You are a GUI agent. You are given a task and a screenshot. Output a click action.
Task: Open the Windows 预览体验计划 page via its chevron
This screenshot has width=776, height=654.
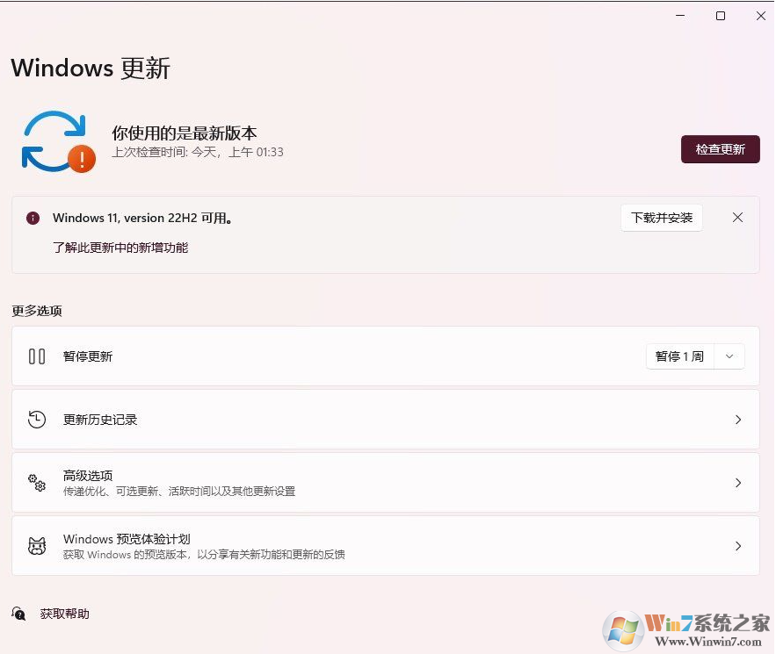[738, 545]
